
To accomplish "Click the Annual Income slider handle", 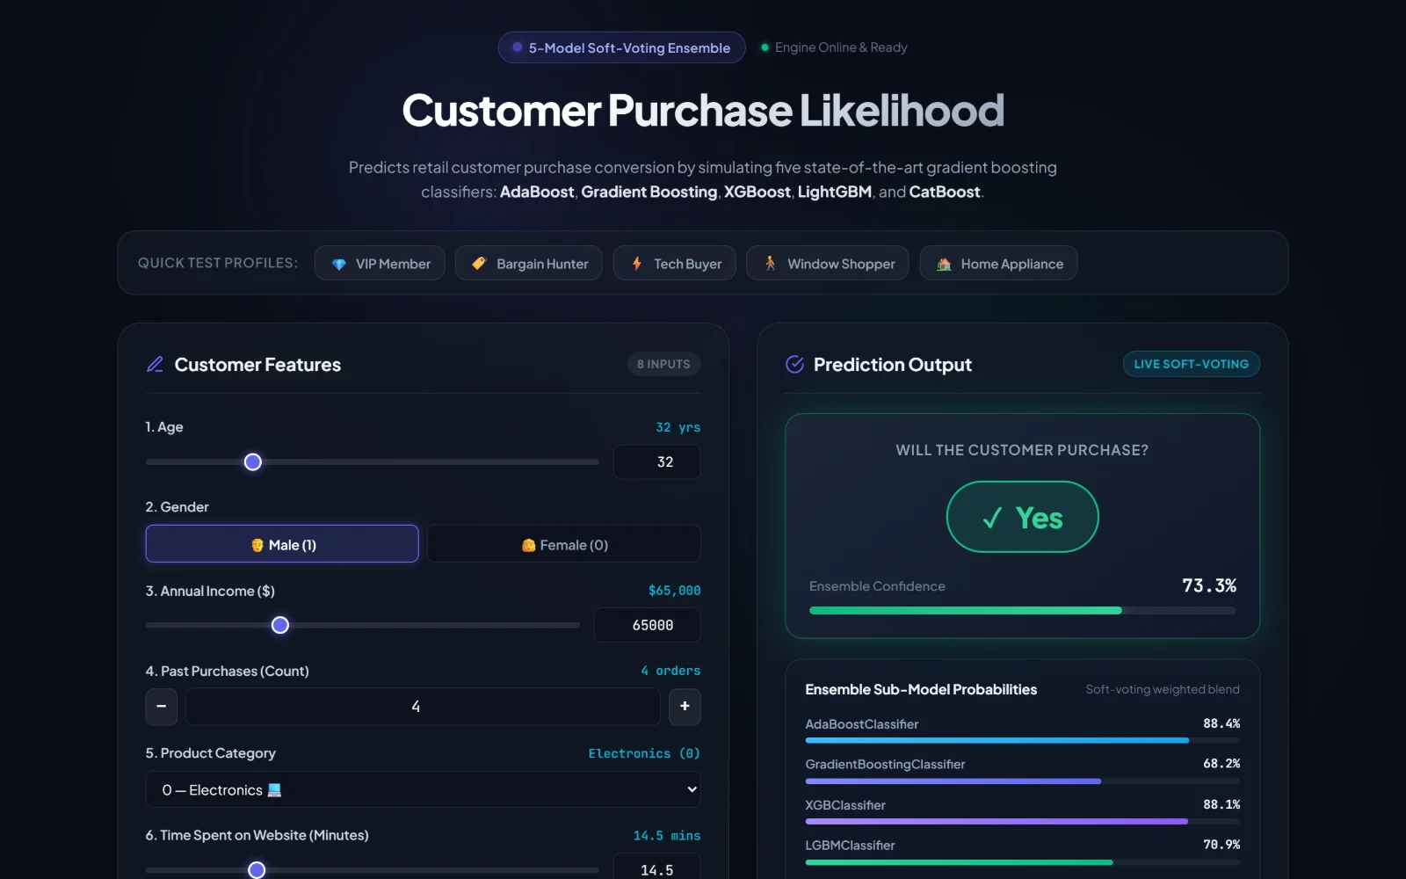I will 280,625.
